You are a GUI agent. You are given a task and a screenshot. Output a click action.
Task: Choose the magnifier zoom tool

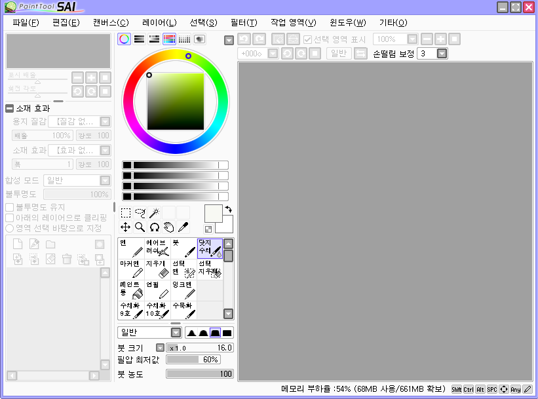[x=140, y=227]
